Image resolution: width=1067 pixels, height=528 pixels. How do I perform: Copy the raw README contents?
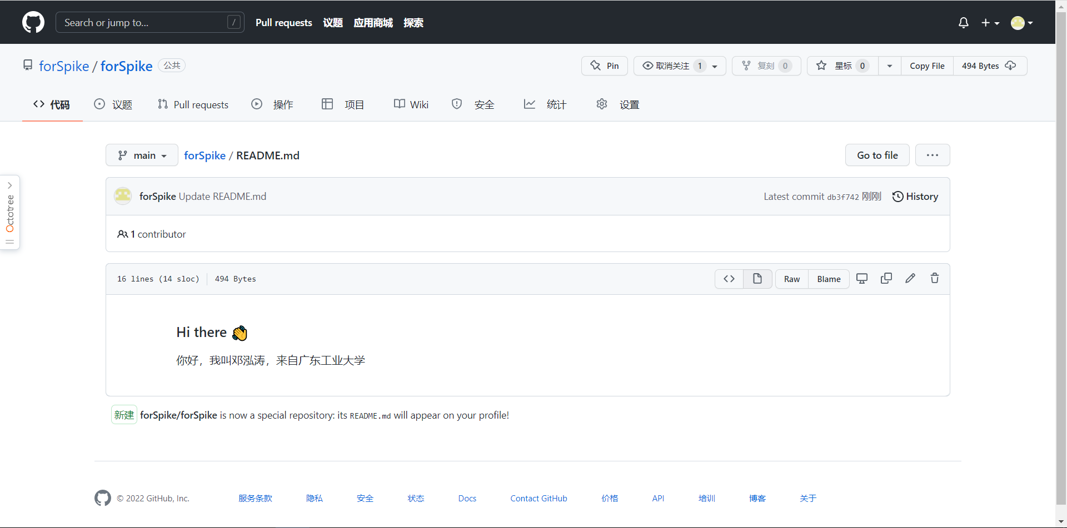coord(886,278)
